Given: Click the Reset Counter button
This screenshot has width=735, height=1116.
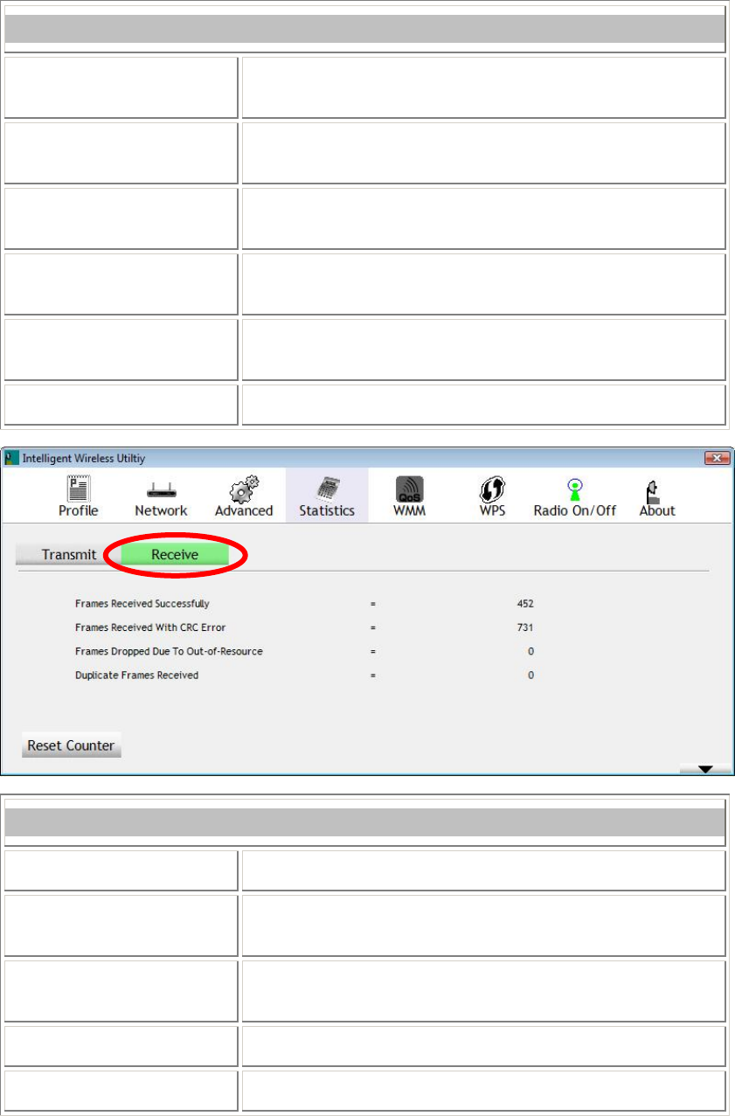Looking at the screenshot, I should (71, 745).
